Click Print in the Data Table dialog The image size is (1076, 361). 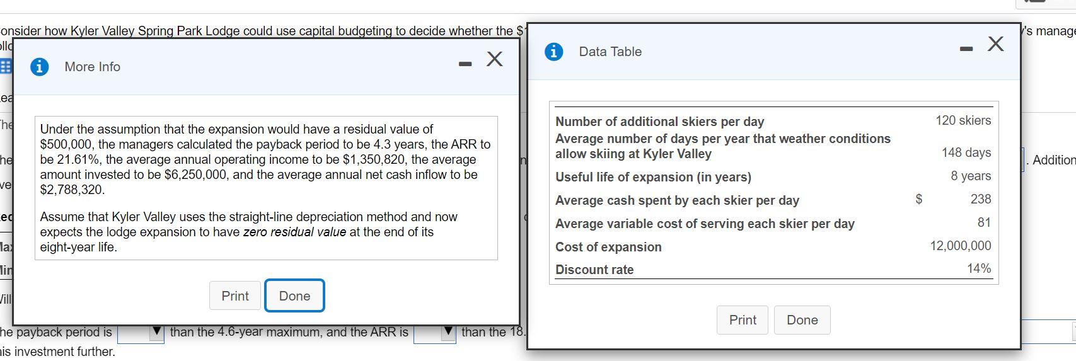click(743, 320)
